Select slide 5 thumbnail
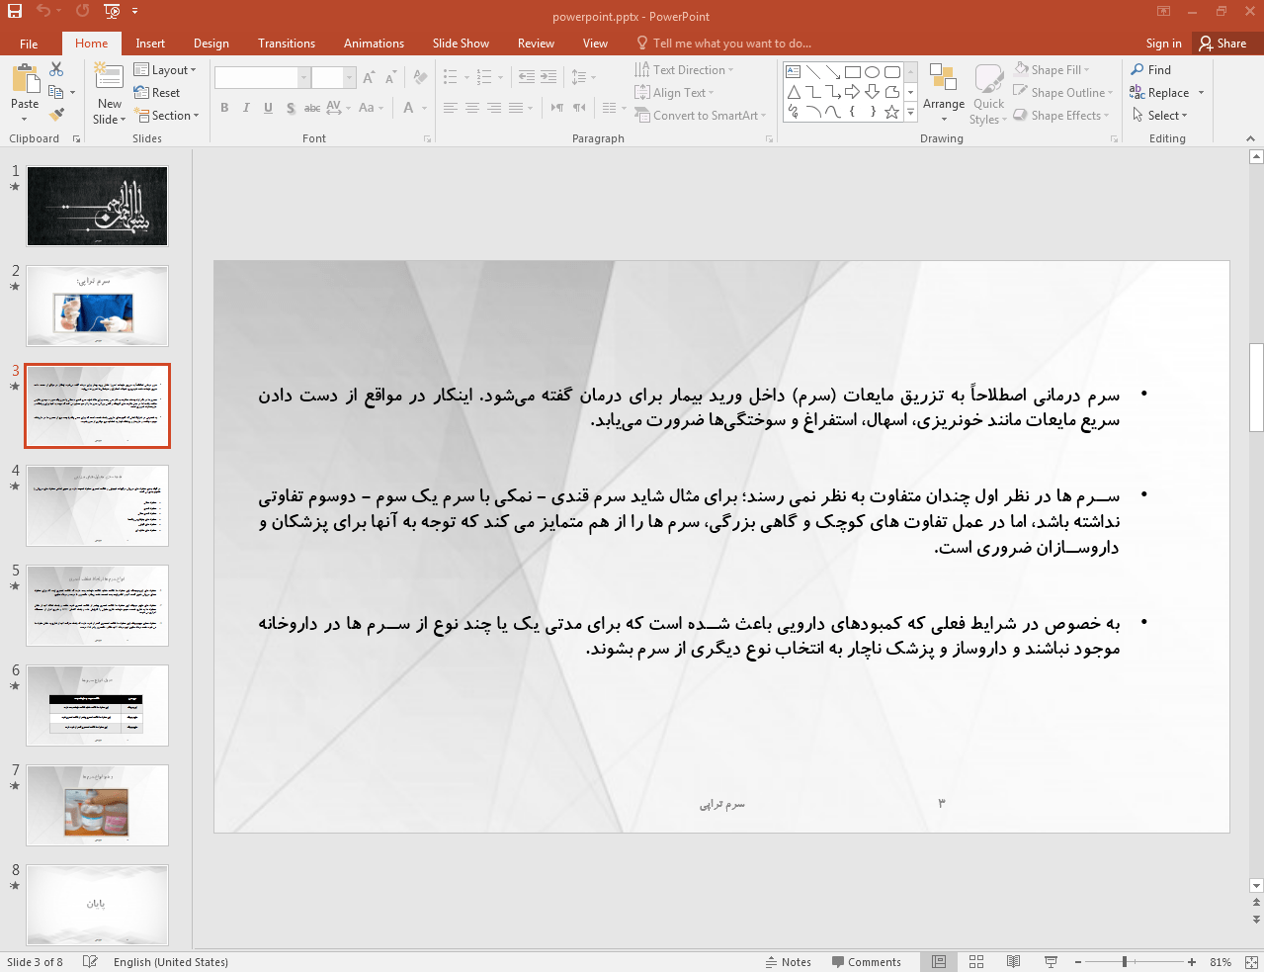The image size is (1264, 972). click(97, 605)
